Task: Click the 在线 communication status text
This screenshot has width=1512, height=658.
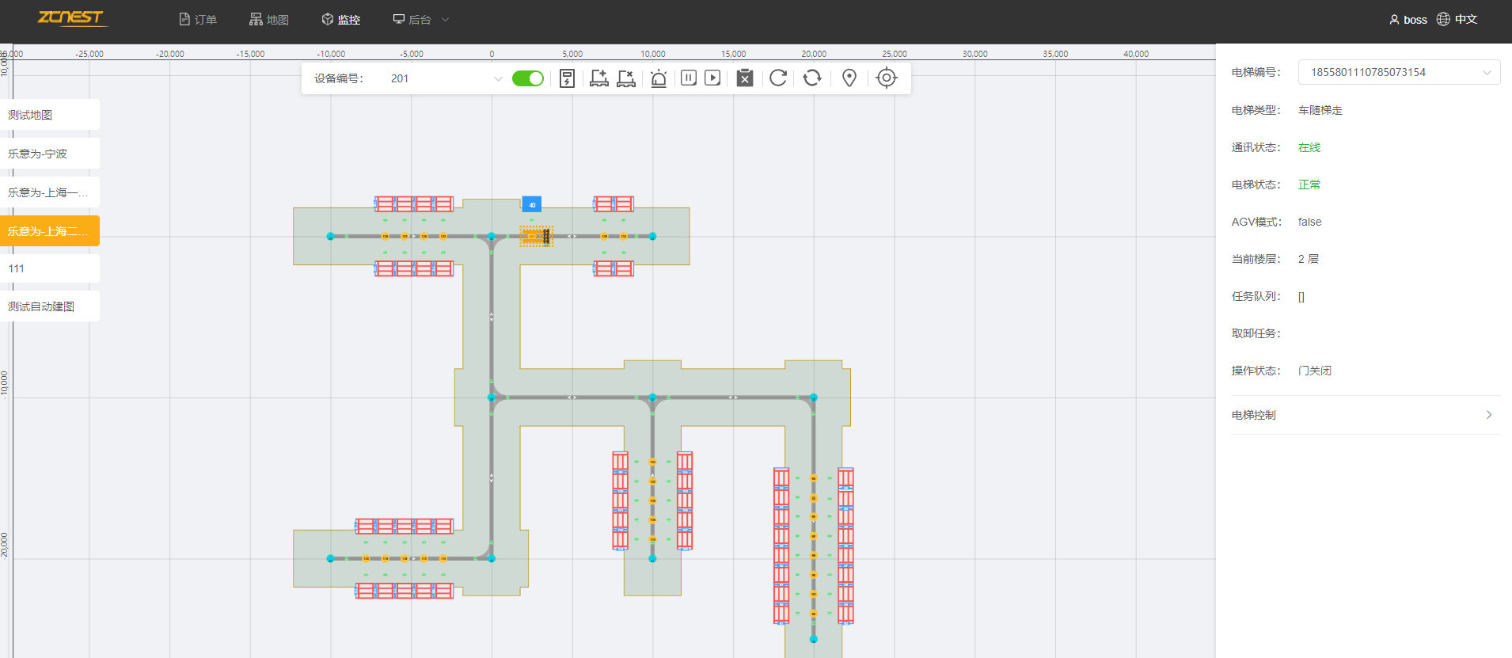Action: pyautogui.click(x=1309, y=147)
